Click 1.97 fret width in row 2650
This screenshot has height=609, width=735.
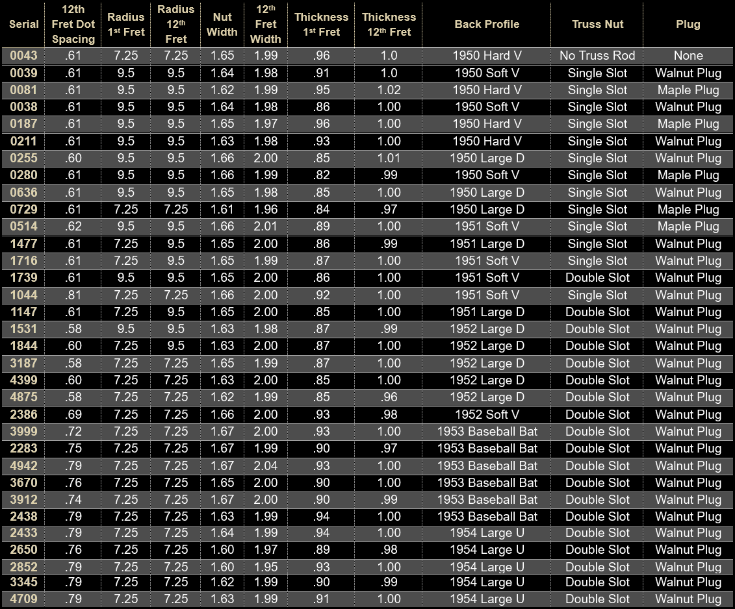pyautogui.click(x=266, y=549)
